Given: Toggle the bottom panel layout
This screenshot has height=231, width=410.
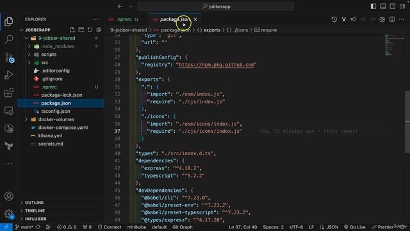Looking at the screenshot, I should click(383, 6).
